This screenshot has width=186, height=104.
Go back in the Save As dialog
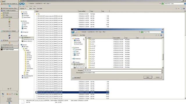click(x=73, y=32)
